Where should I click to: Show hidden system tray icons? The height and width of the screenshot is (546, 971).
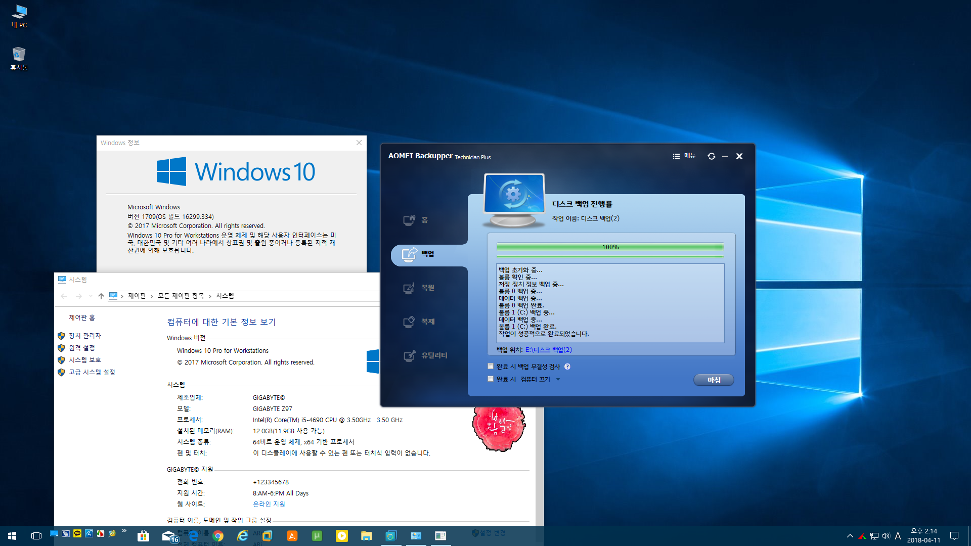click(x=850, y=536)
